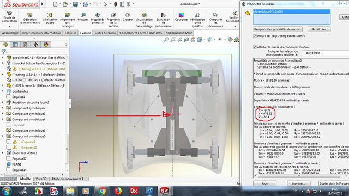Open Chrome from the taskbar

pos(102,191)
